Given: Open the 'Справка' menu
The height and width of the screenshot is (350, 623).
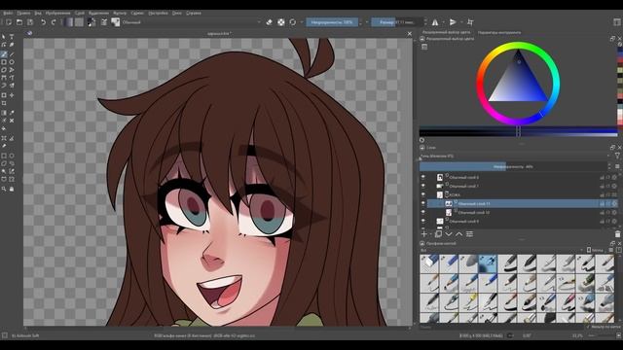Looking at the screenshot, I should click(x=194, y=13).
